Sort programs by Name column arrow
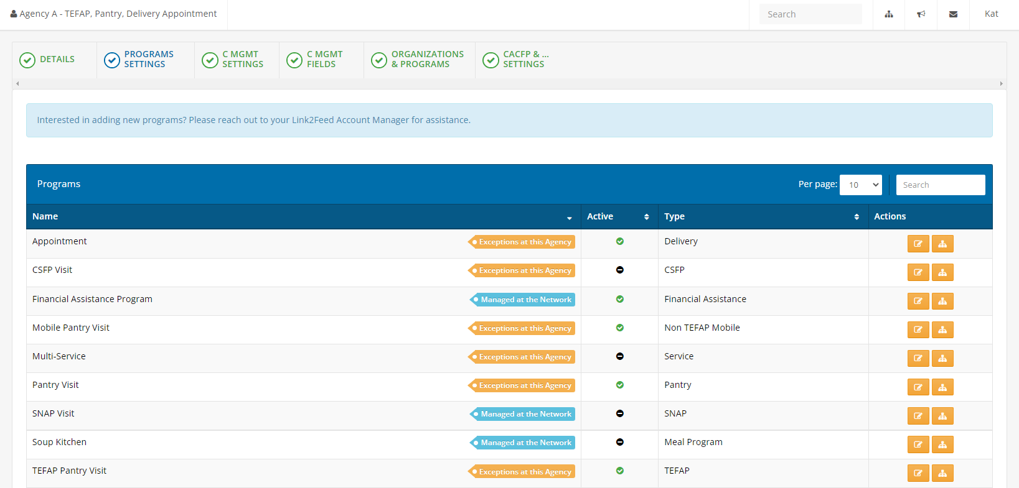1019x488 pixels. 569,218
